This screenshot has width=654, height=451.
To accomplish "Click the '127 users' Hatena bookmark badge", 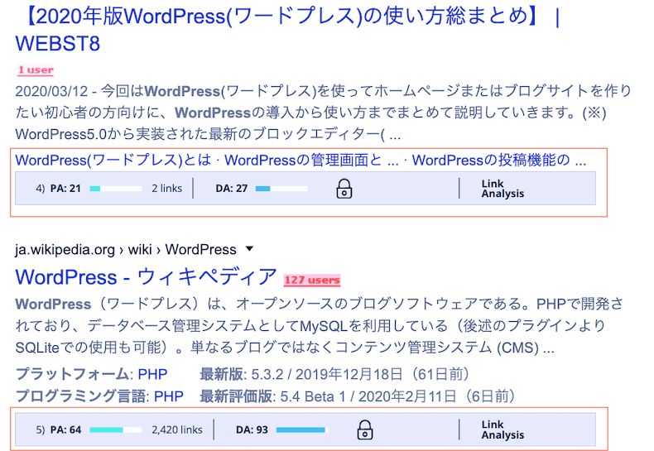I will (312, 280).
